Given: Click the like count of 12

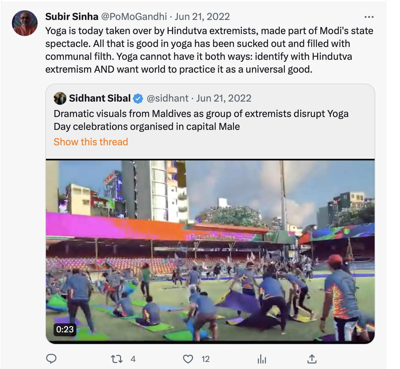Looking at the screenshot, I should [205, 359].
